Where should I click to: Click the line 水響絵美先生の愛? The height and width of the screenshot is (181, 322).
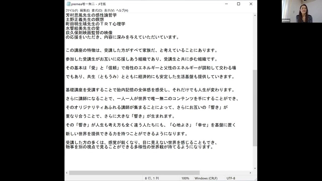pos(83,28)
